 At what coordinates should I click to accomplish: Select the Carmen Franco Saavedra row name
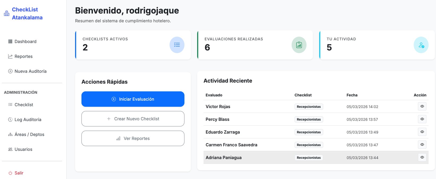231,145
